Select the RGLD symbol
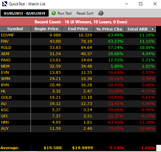161x152 pixels. 6,48
